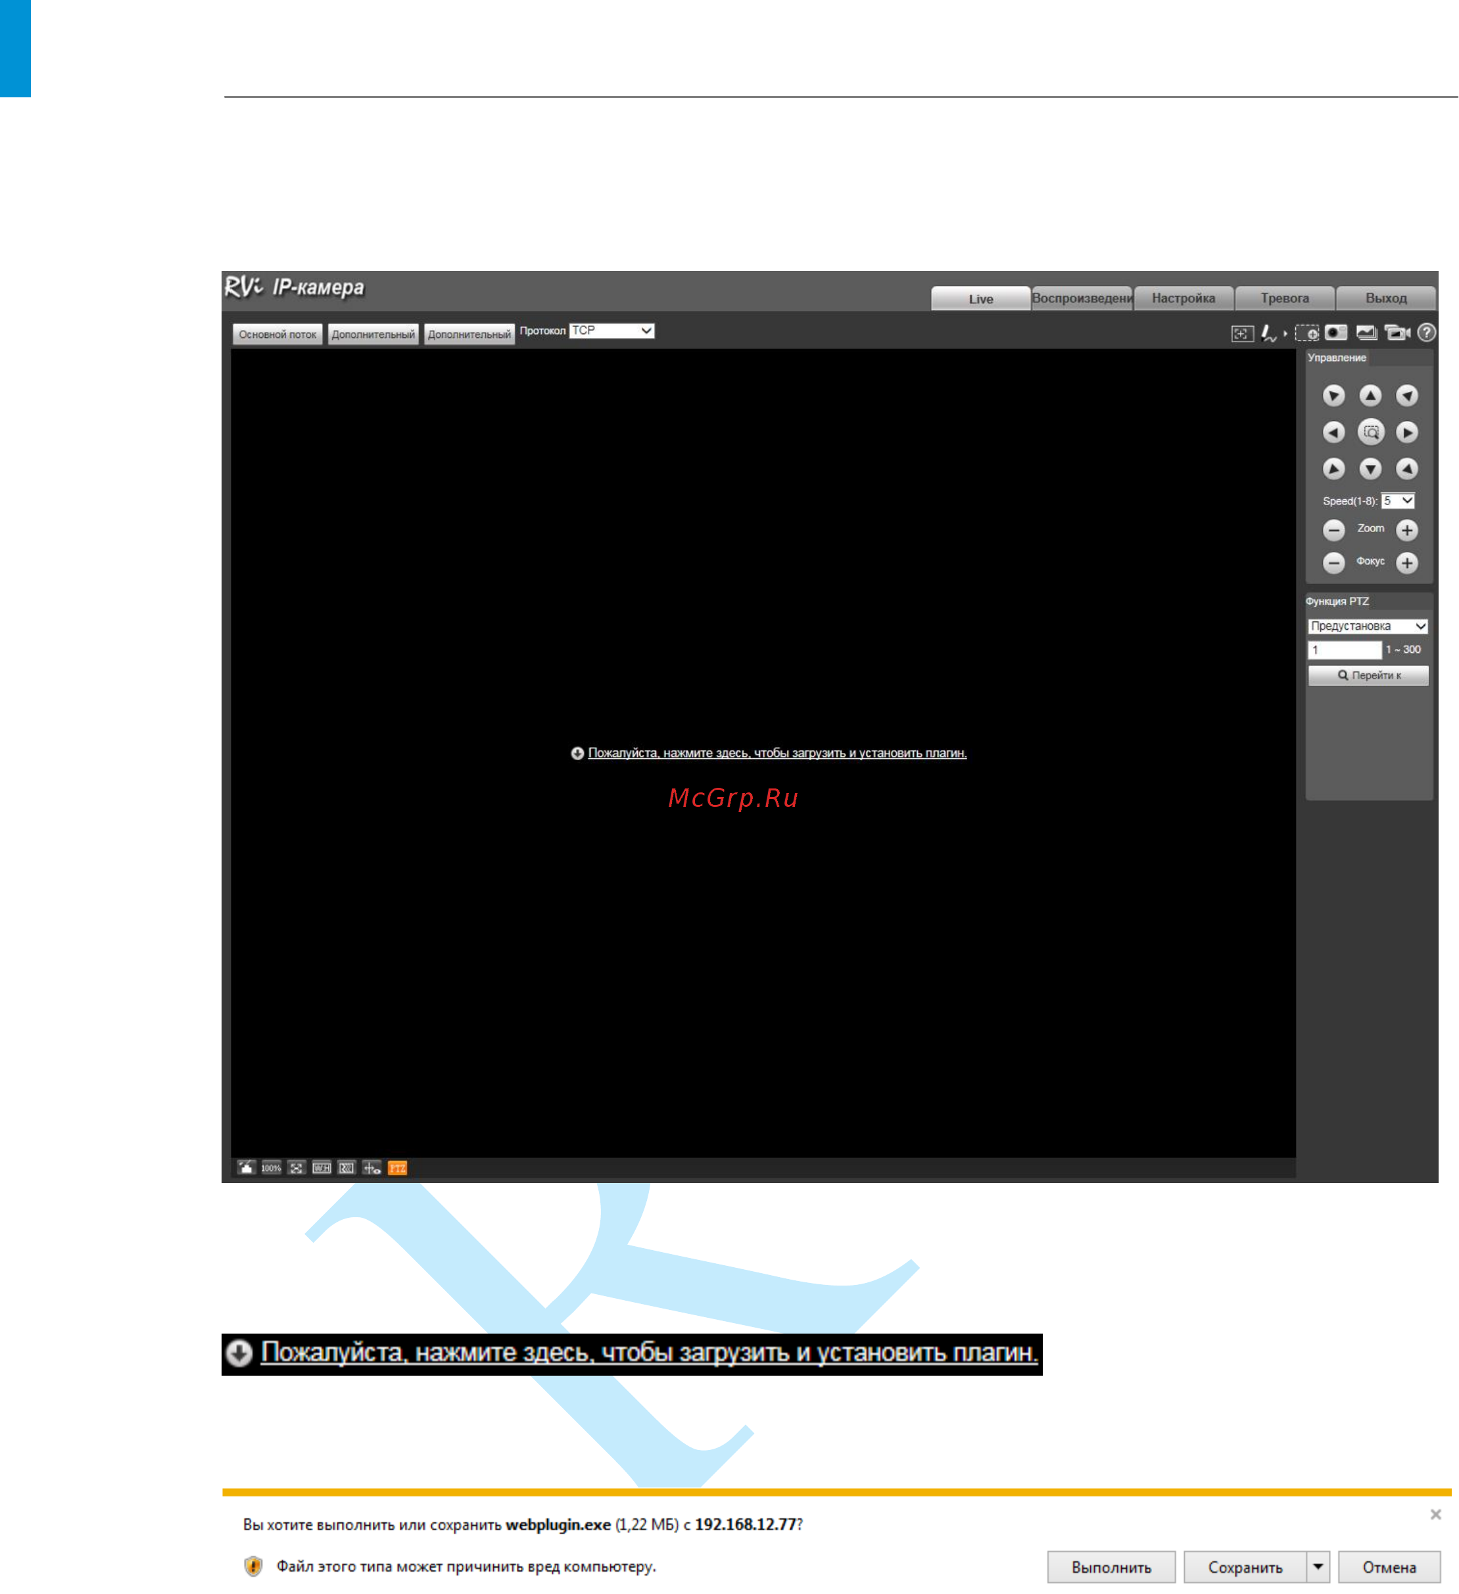
Task: Move PTZ camera down-left diagonally
Action: click(x=1333, y=469)
